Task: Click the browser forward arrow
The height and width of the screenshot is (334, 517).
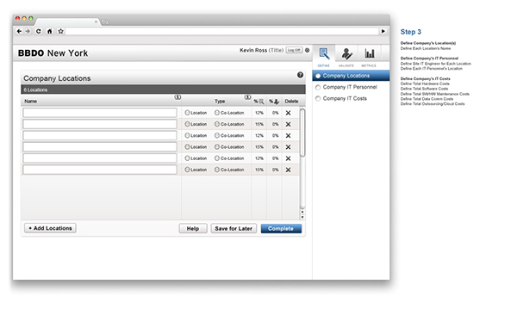Action: (x=28, y=31)
